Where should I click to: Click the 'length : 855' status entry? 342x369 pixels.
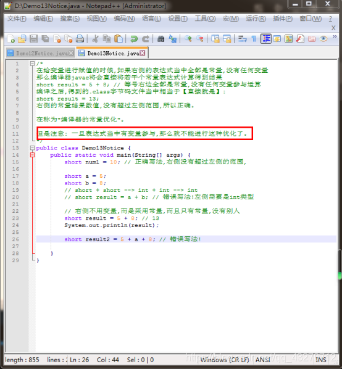(22, 360)
